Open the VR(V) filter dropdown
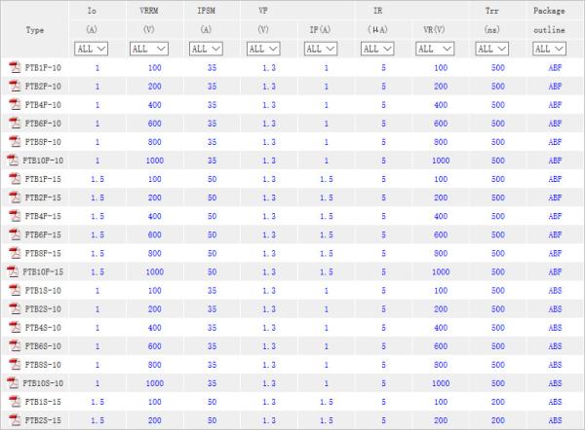The height and width of the screenshot is (430, 585). click(x=435, y=49)
